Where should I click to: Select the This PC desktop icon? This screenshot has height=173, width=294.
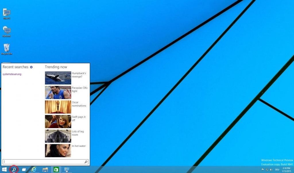click(x=7, y=14)
